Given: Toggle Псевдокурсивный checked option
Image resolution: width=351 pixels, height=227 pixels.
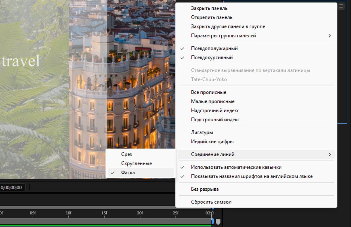Looking at the screenshot, I should tap(256, 57).
